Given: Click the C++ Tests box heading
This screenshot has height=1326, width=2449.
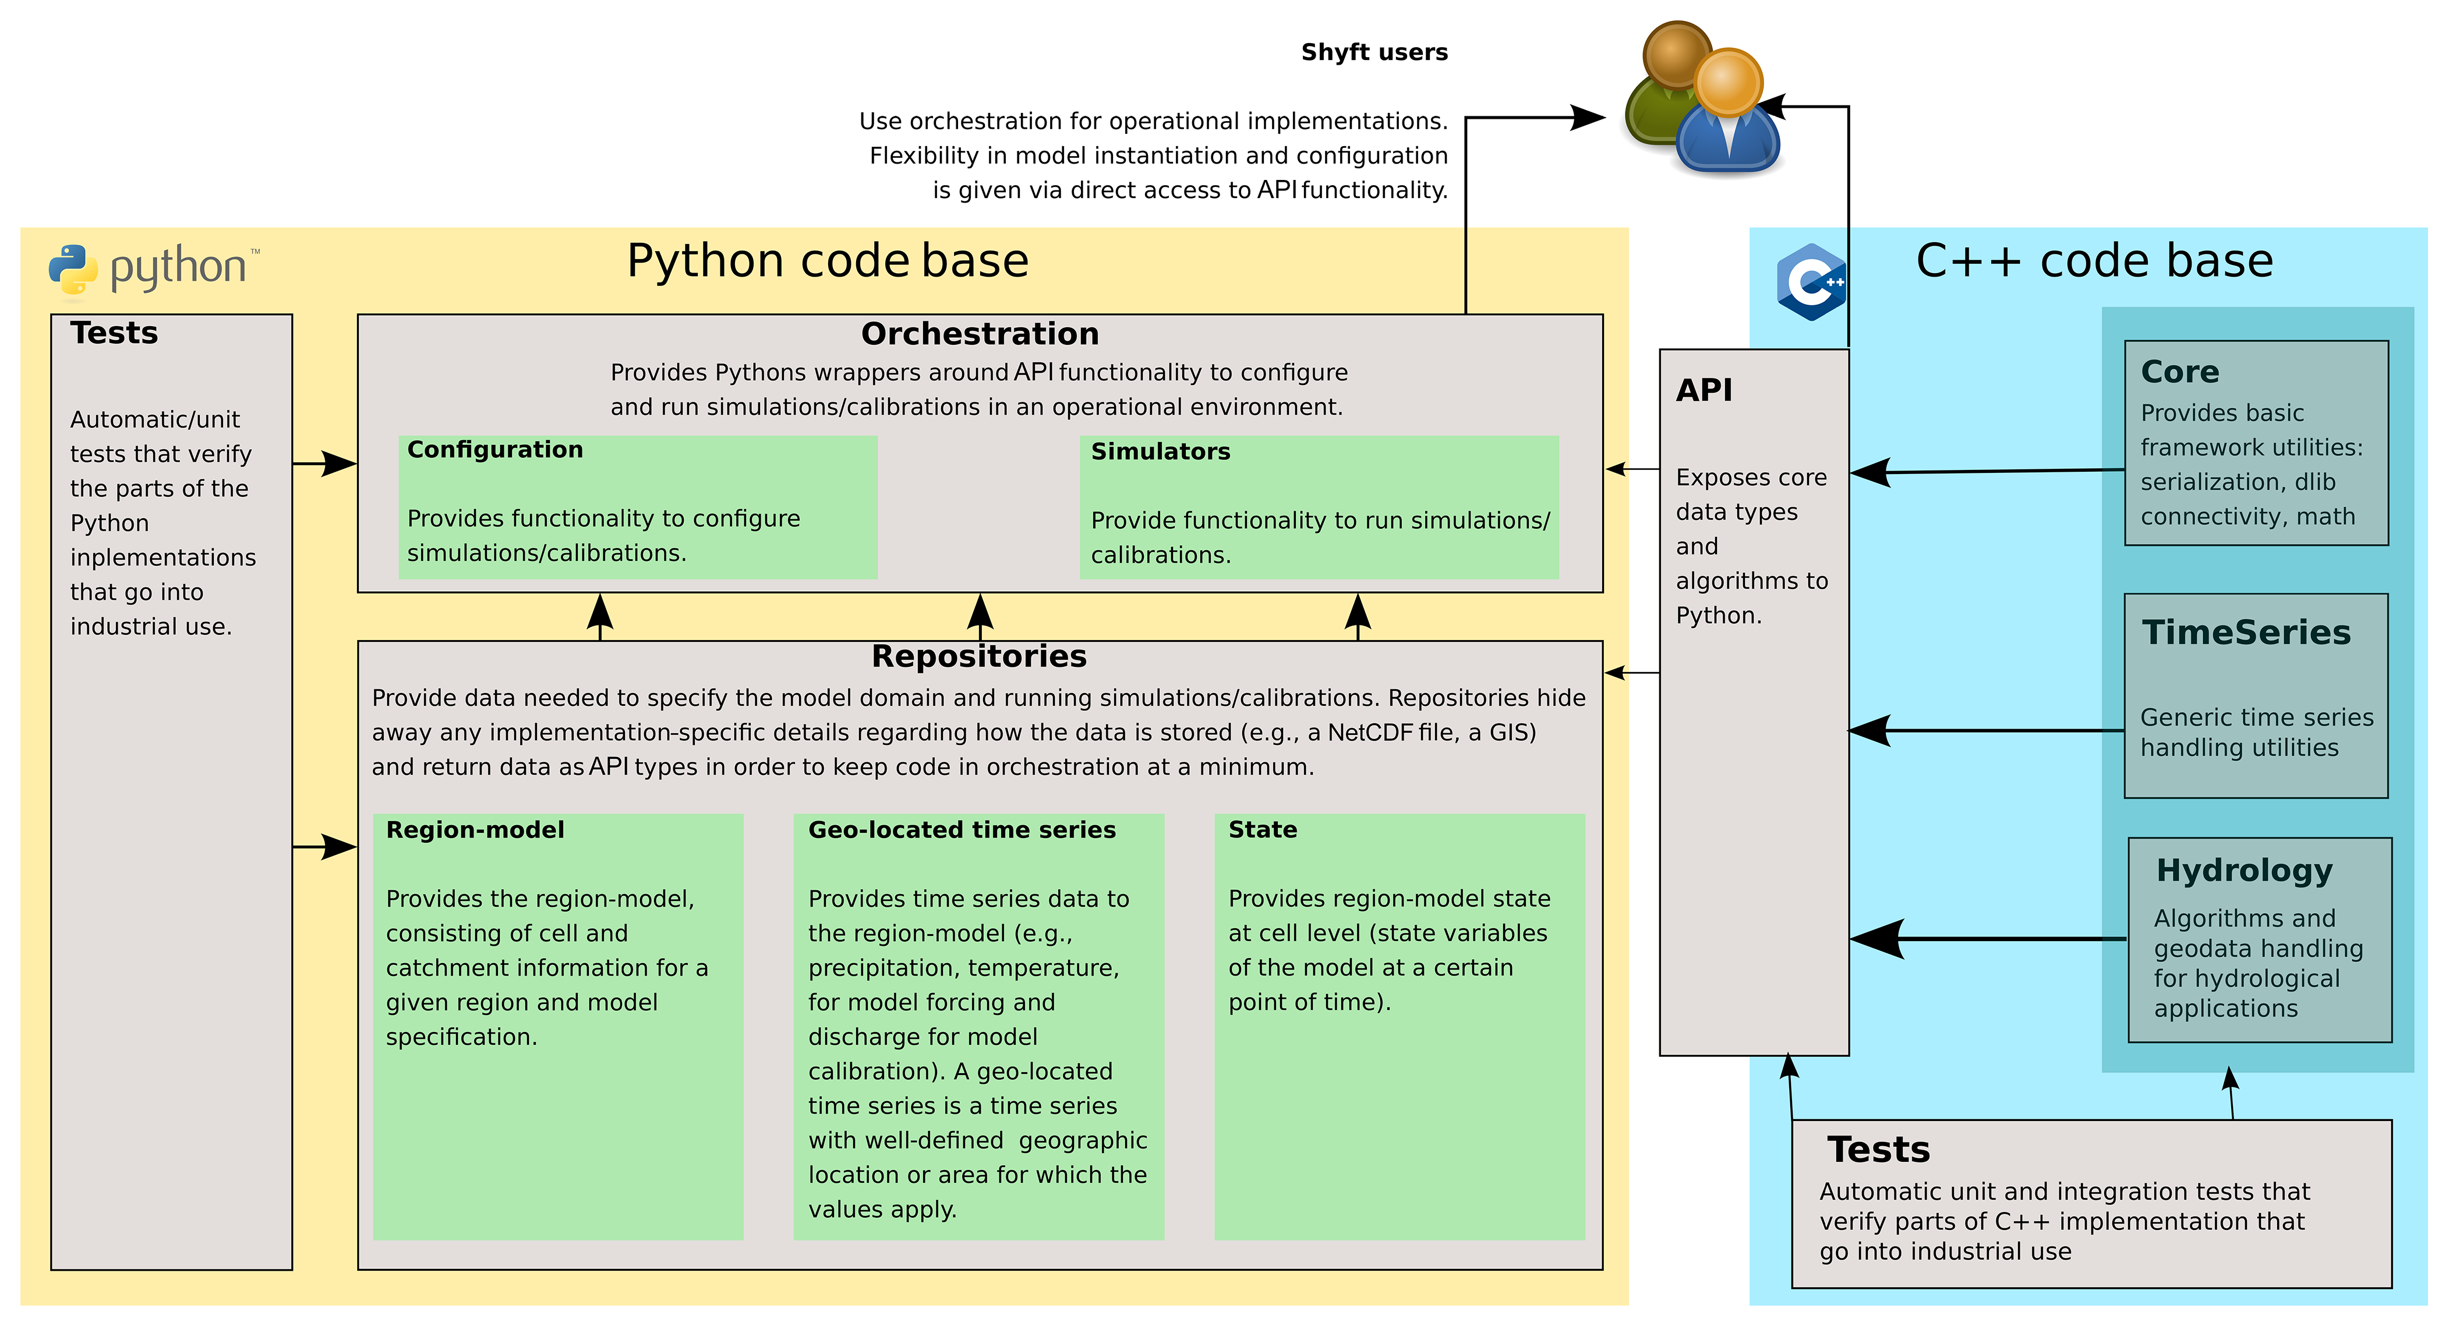Looking at the screenshot, I should click(1878, 1149).
